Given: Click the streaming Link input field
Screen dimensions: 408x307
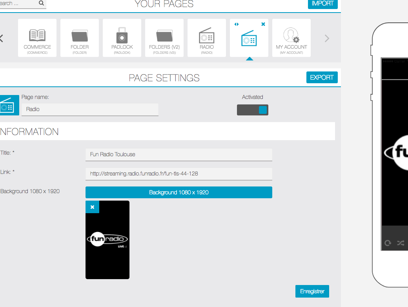Looking at the screenshot, I should click(x=178, y=174).
